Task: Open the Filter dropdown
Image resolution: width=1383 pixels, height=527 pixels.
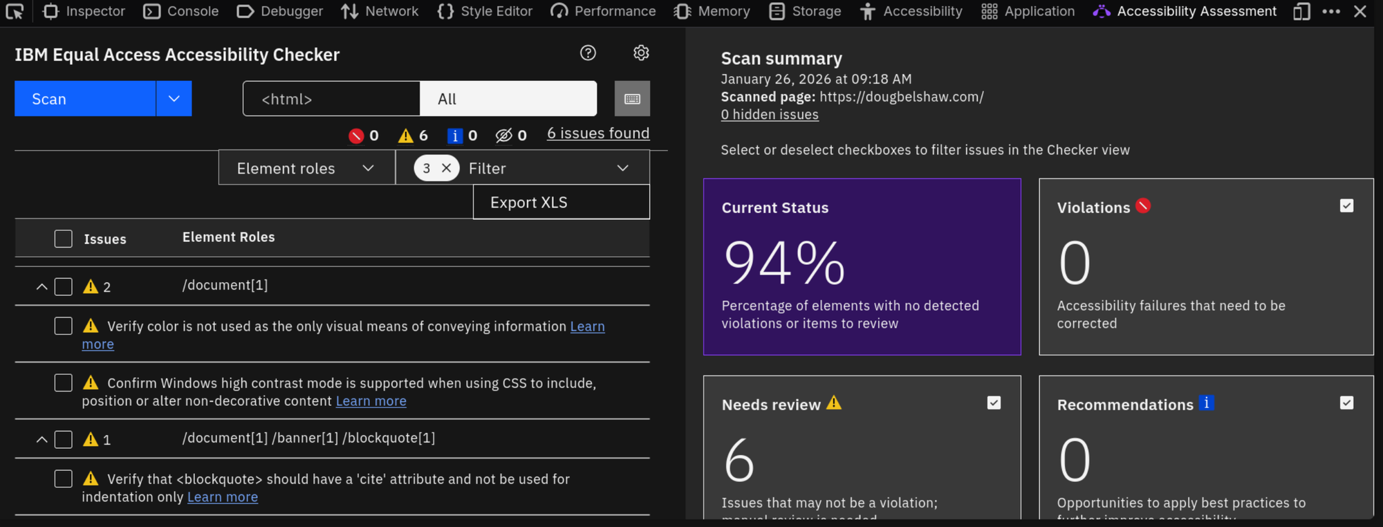Action: pos(522,168)
